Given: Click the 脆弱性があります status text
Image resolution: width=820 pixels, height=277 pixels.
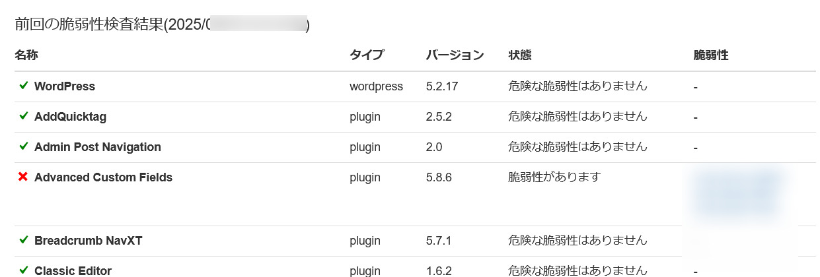Looking at the screenshot, I should point(554,177).
